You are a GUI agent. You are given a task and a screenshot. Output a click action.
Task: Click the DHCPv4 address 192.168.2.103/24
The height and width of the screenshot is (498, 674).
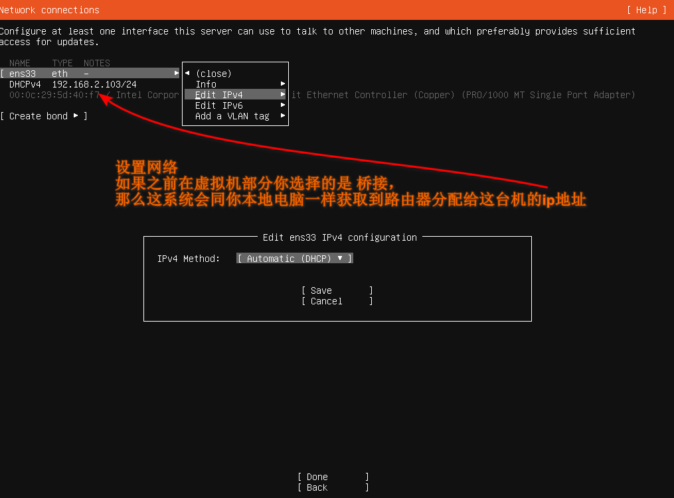pos(94,84)
